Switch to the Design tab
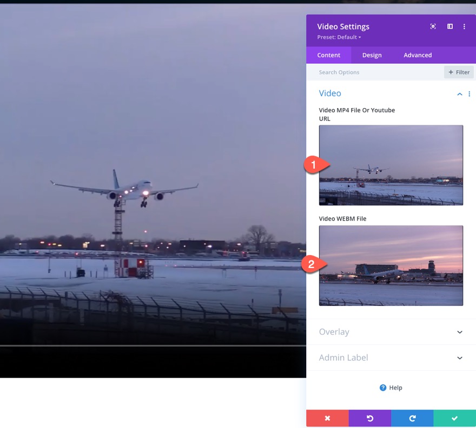Viewport: 476px width, 428px height. (372, 55)
